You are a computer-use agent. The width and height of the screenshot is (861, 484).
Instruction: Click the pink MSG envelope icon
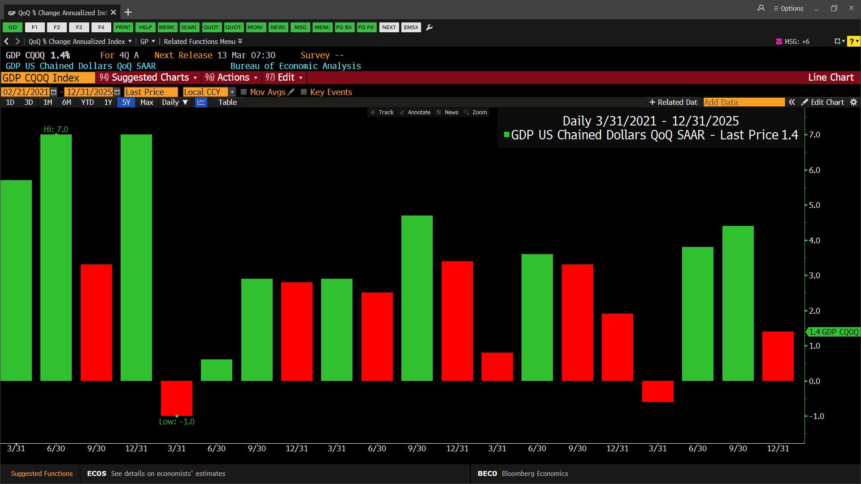tap(779, 41)
